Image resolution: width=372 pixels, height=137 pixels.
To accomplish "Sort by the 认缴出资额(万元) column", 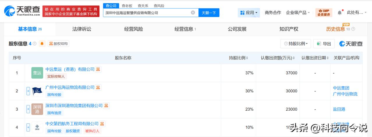I will [278, 58].
